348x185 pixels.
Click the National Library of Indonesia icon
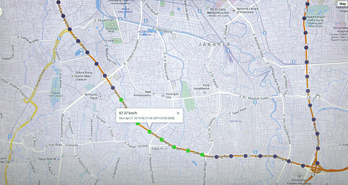coord(234,10)
